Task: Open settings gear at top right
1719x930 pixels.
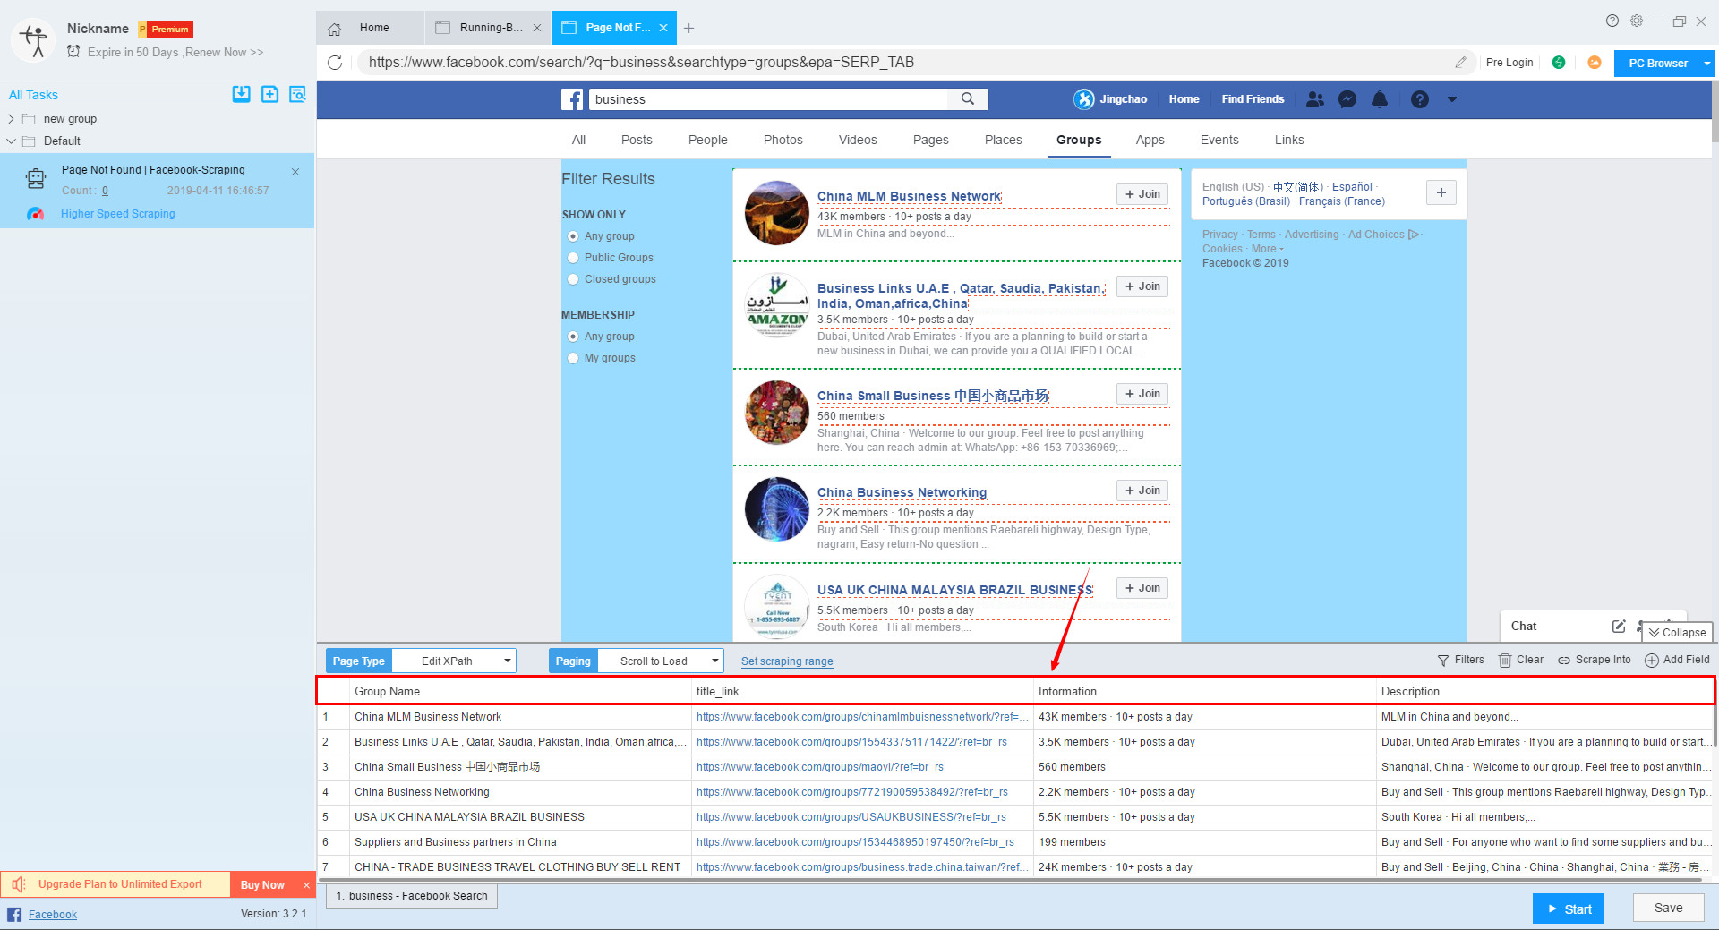Action: [1637, 21]
